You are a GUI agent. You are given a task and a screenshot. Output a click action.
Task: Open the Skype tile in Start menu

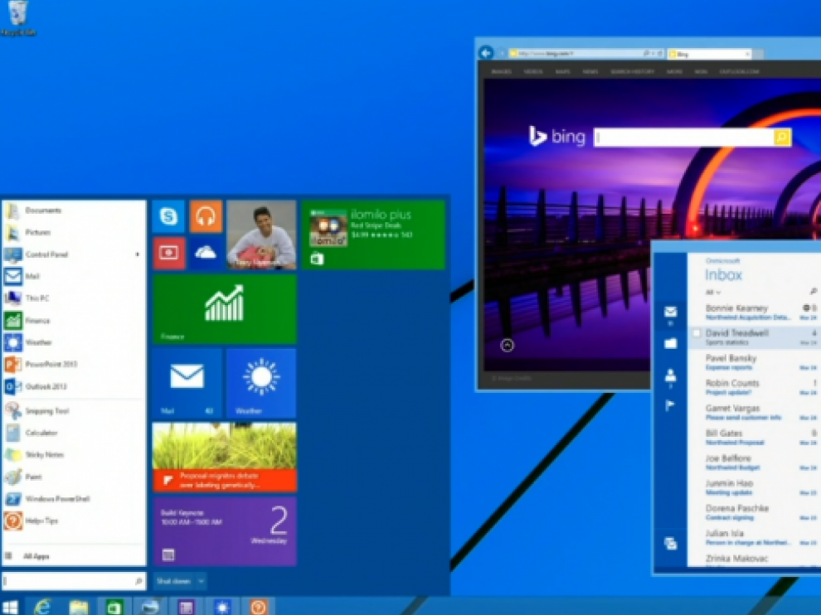pos(168,215)
